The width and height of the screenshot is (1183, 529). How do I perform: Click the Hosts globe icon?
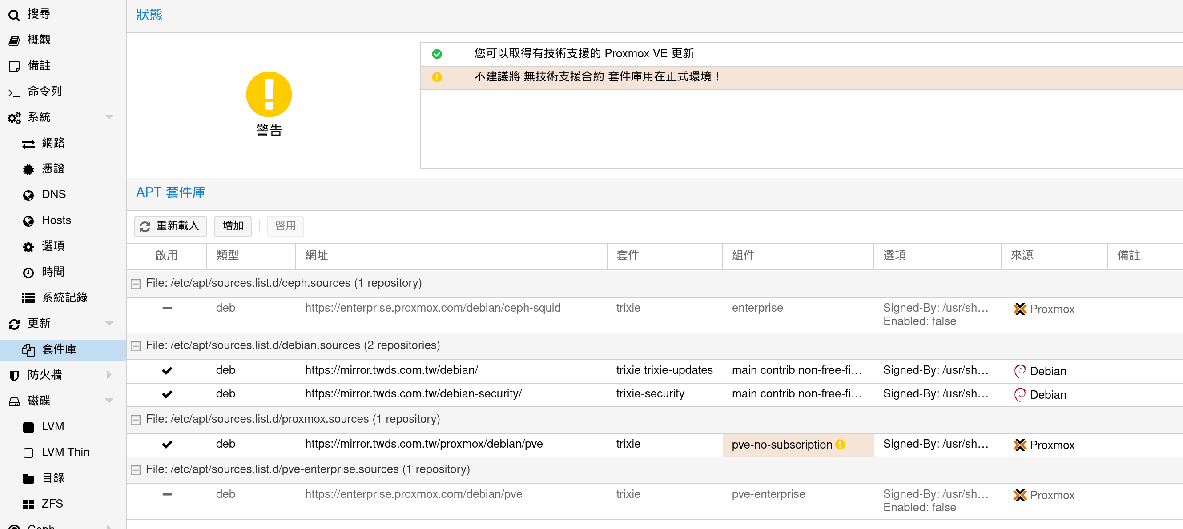point(28,221)
